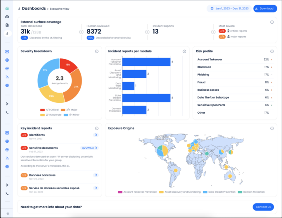The height and width of the screenshot is (218, 282).
Task: Click the play icon in the upper sidebar group
Action: click(x=7, y=104)
